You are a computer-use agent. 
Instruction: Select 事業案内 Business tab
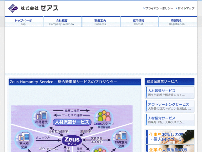tap(101, 21)
